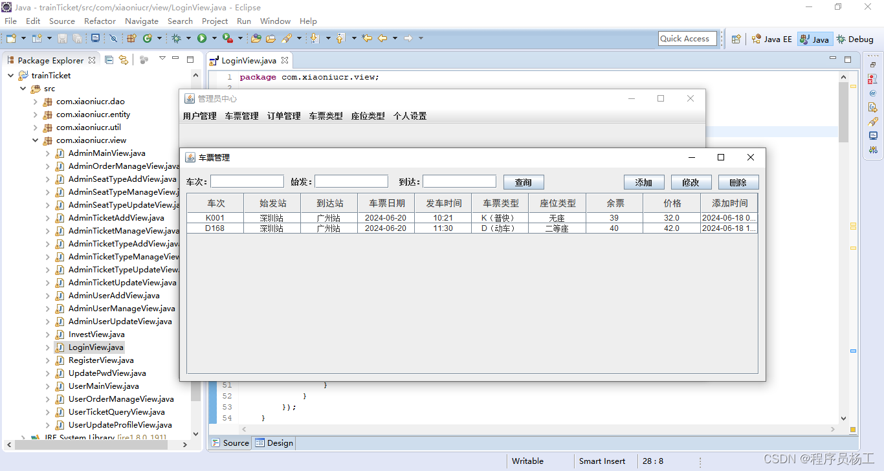
Task: Open the dropdown arrow next to Run
Action: (x=214, y=38)
